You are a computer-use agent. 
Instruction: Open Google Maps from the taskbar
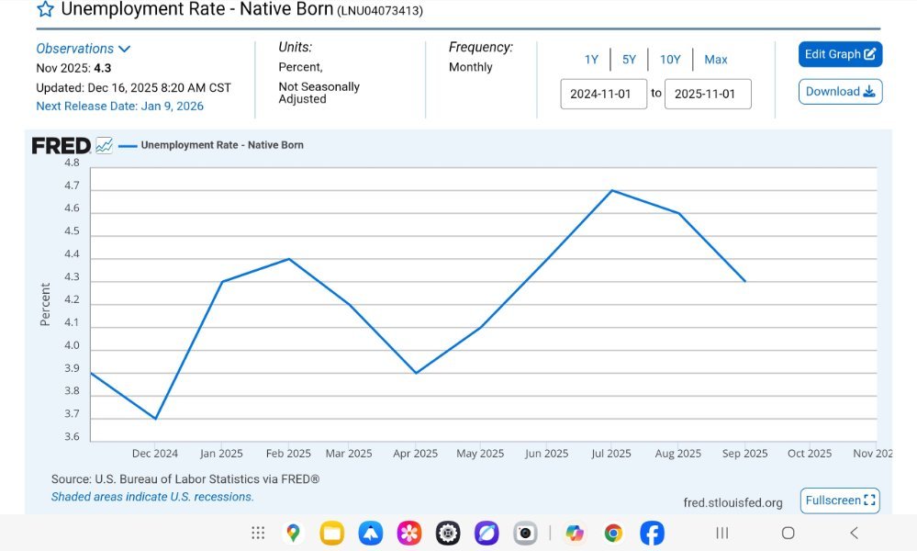(x=293, y=533)
